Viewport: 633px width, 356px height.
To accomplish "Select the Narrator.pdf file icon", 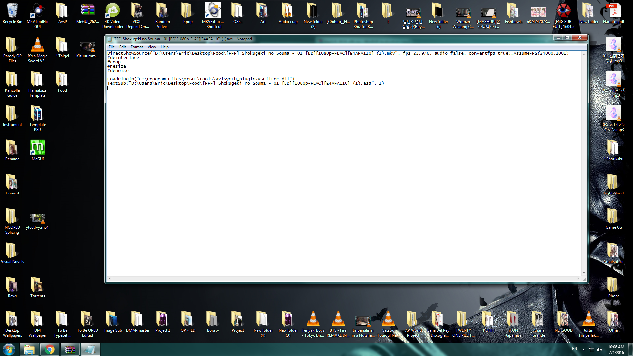I will [x=614, y=11].
